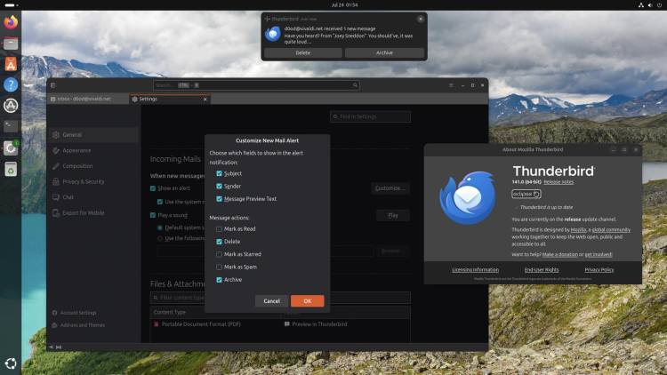Uncheck the Subject checkbox
This screenshot has width=667, height=375.
click(219, 173)
